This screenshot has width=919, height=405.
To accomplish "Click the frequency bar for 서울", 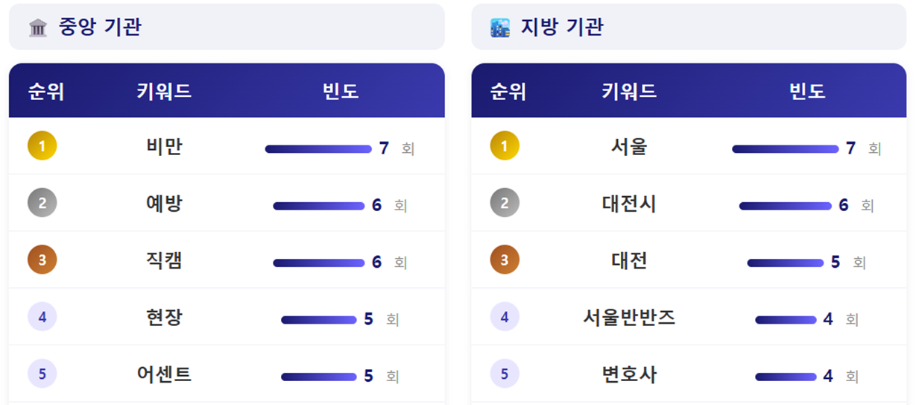I will 785,149.
